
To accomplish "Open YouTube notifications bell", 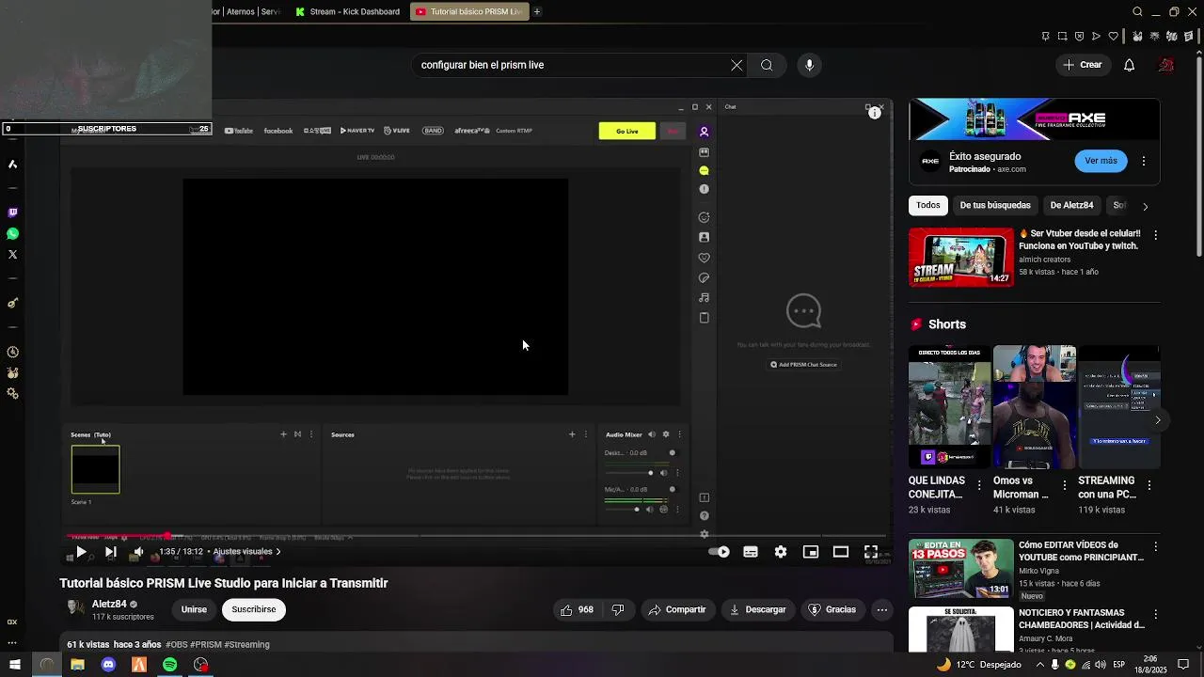I will 1129,65.
